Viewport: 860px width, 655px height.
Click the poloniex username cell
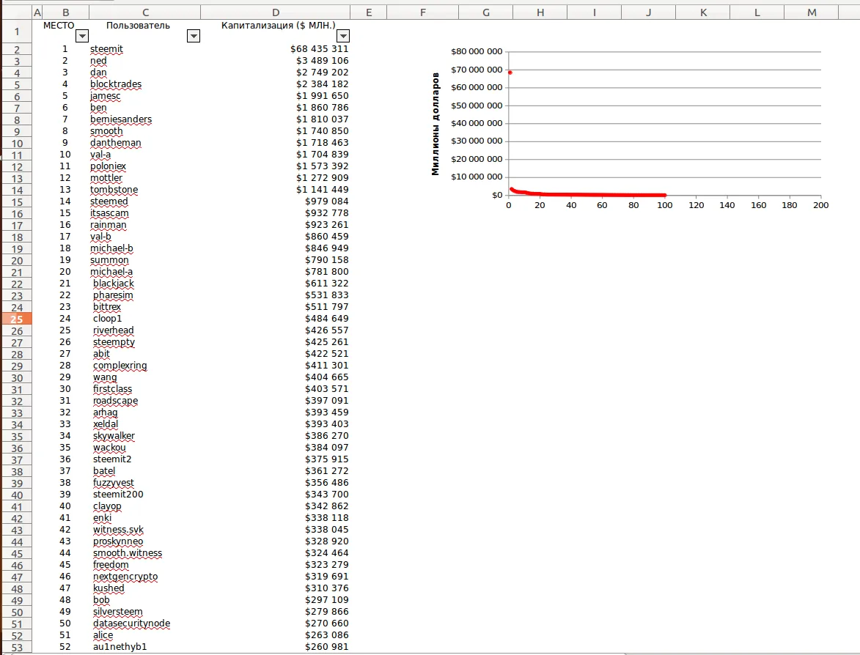coord(106,166)
